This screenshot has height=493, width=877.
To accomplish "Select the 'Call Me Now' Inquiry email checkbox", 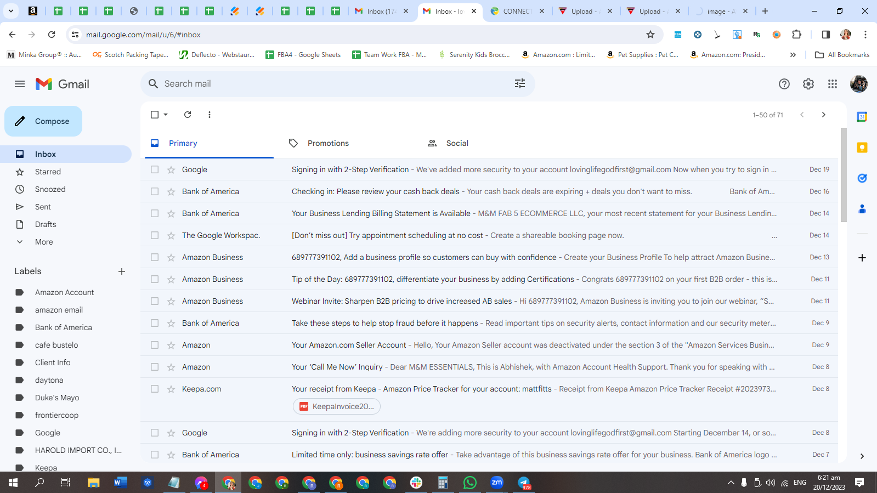I will pyautogui.click(x=155, y=367).
